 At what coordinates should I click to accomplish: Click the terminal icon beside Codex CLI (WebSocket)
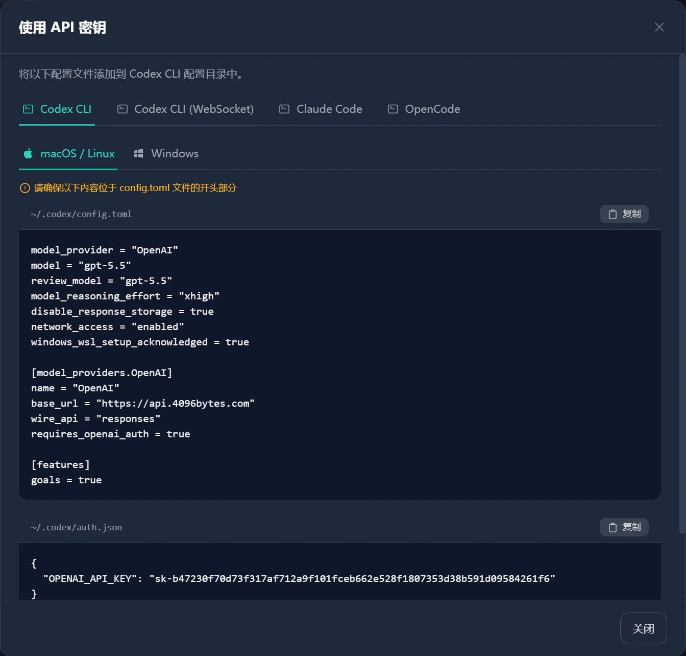[x=122, y=109]
